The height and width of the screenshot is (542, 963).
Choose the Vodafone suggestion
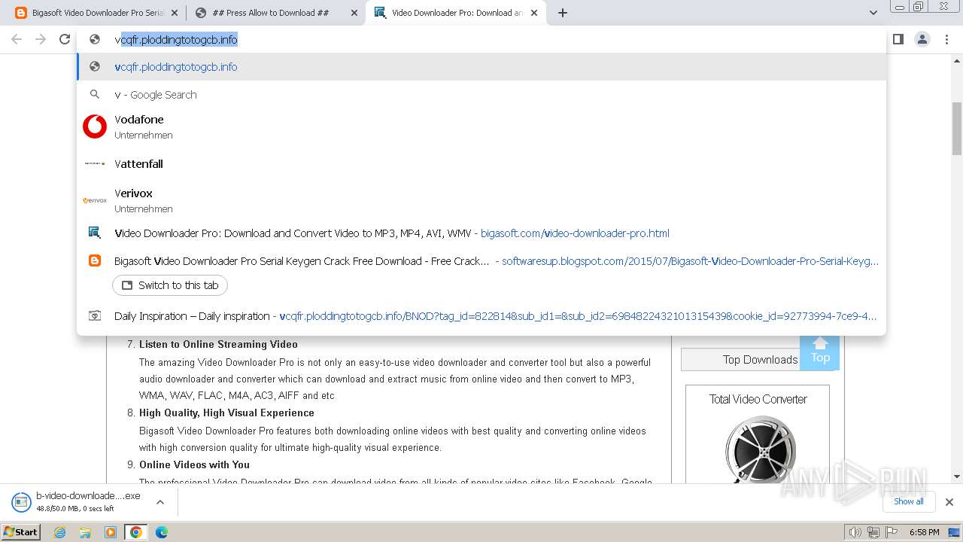pos(481,126)
